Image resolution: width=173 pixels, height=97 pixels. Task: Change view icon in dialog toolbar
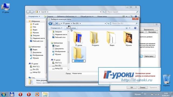click(x=127, y=28)
